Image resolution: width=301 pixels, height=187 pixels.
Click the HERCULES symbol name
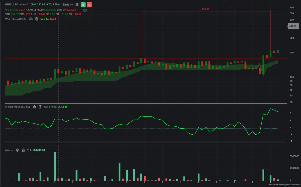(x=12, y=5)
